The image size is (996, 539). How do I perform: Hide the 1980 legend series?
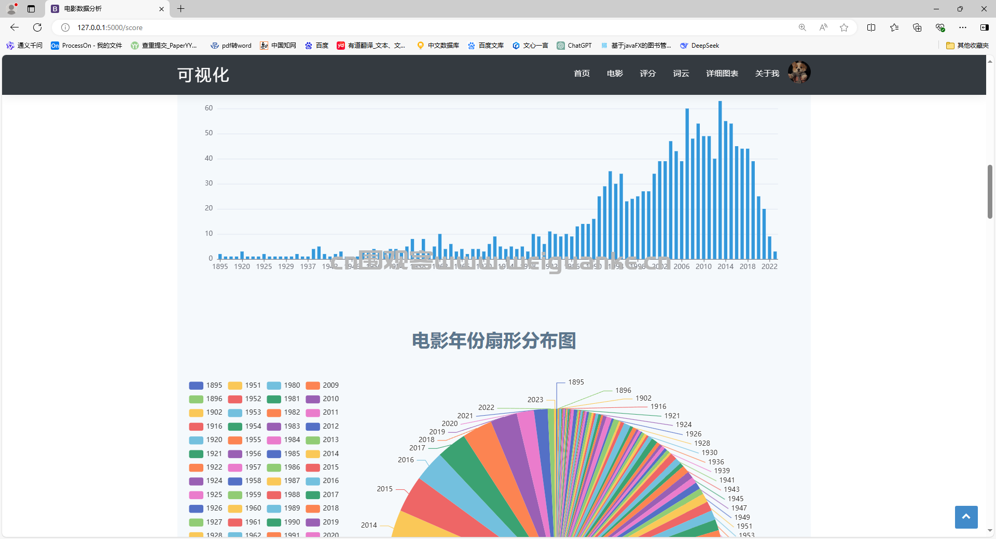(283, 385)
